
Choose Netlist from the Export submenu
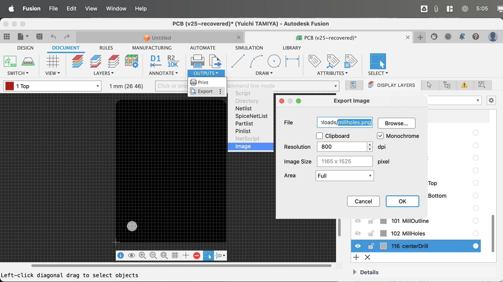pos(244,109)
